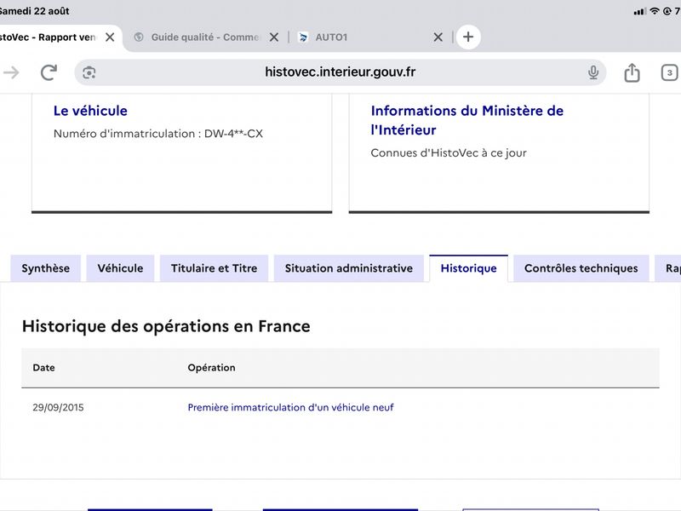Click the Opération column header
Image resolution: width=681 pixels, height=511 pixels.
211,368
